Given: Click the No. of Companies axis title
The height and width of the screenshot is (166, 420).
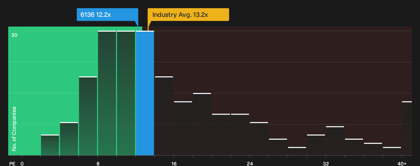Looking at the screenshot, I should [x=14, y=129].
